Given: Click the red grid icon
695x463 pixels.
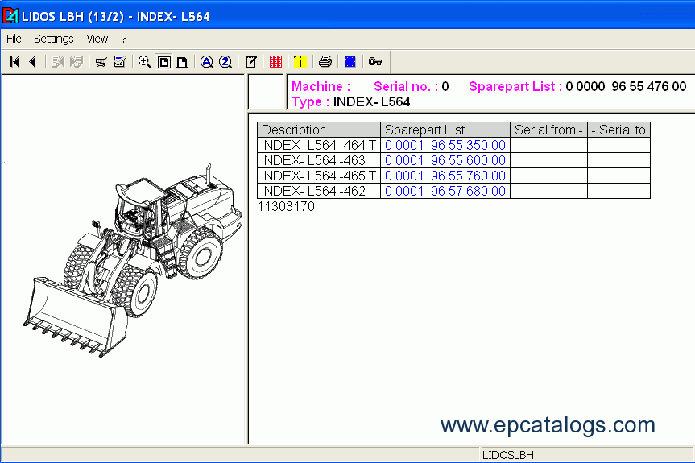Looking at the screenshot, I should (275, 61).
